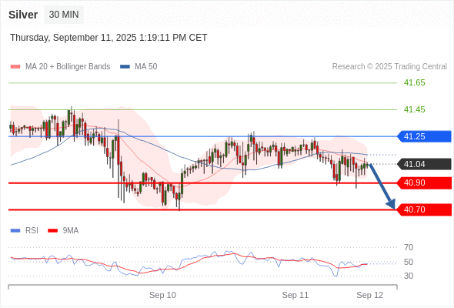This screenshot has height=308, width=454.
Task: Click the blue RSI legend swatch
Action: pyautogui.click(x=15, y=231)
